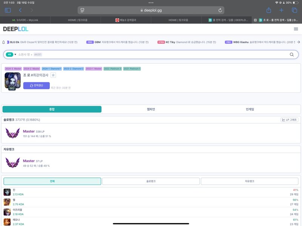Show the Safari tab overview icon
302x226 pixels.
294,10
